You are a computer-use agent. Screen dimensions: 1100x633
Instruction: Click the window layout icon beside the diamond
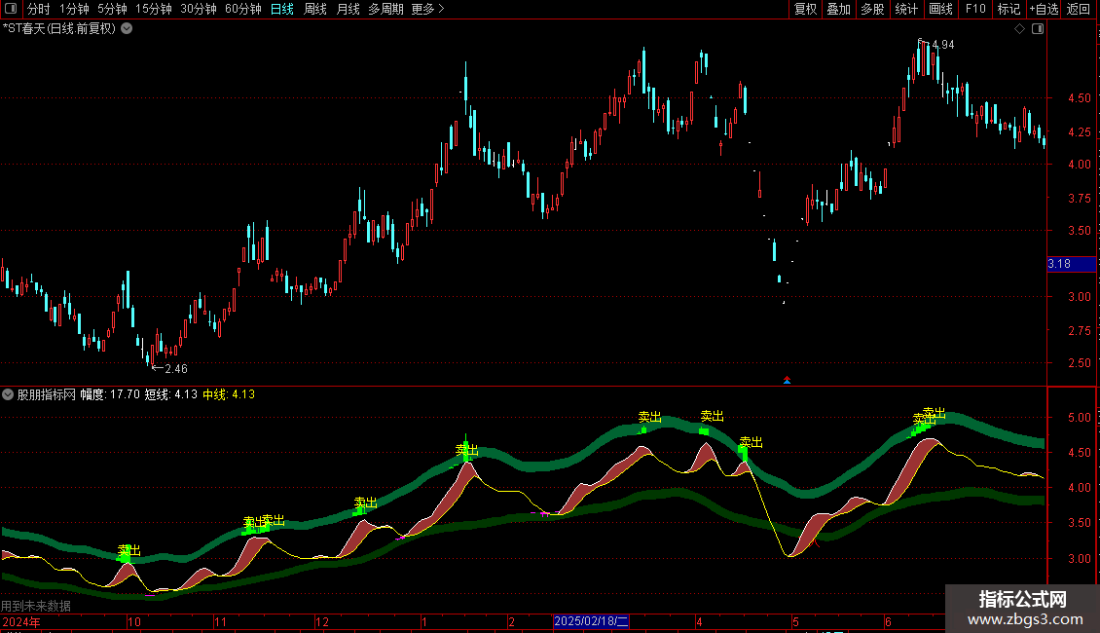coord(1038,29)
